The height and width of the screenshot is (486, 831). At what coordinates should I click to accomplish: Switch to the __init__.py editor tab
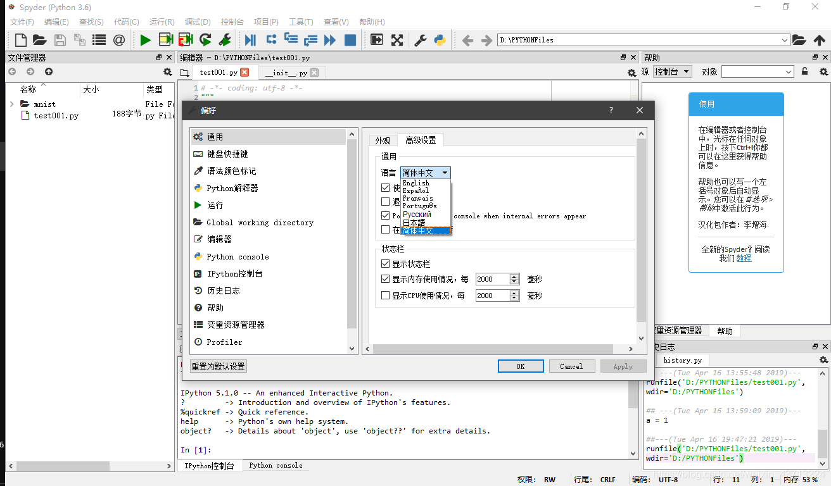(x=291, y=73)
